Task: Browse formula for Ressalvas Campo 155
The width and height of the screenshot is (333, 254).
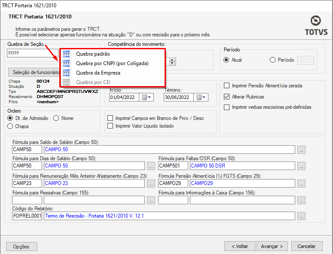Action: [x=151, y=200]
